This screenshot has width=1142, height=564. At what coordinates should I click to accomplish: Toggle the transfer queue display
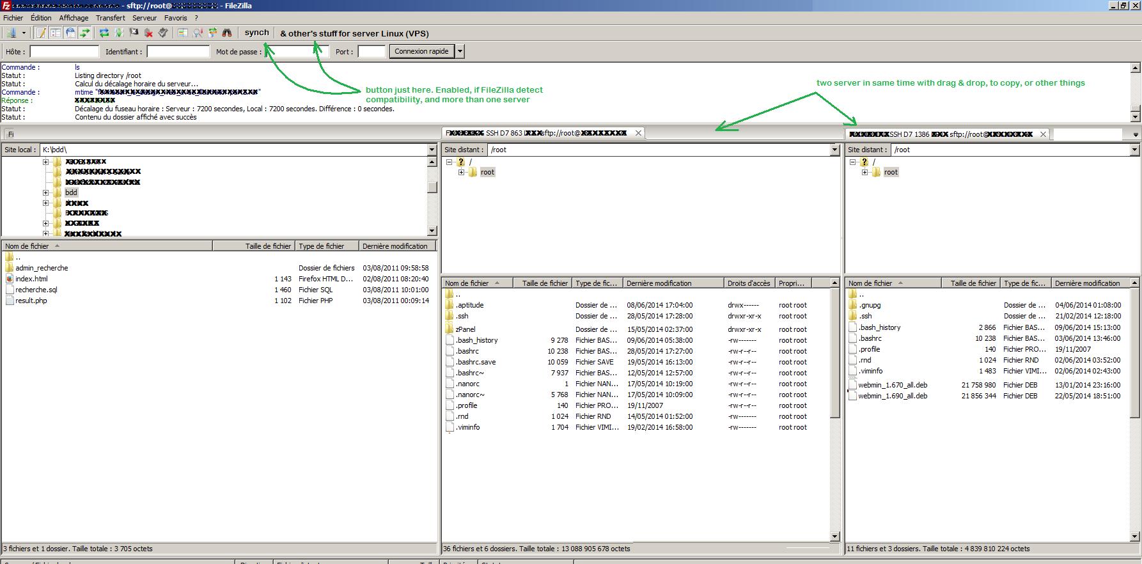85,33
